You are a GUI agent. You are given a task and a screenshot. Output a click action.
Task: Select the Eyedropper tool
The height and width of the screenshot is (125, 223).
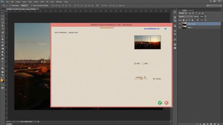tap(2, 29)
